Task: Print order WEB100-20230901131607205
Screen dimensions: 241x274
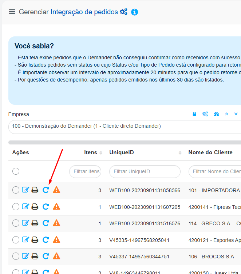Action: [35, 207]
